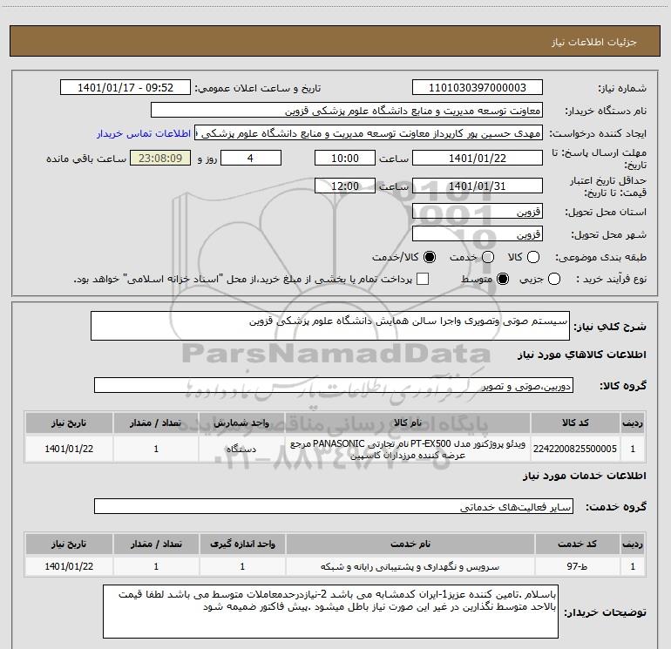The width and height of the screenshot is (671, 649).
Task: Click the response deadline date 1401/01/22 field
Action: [478, 158]
